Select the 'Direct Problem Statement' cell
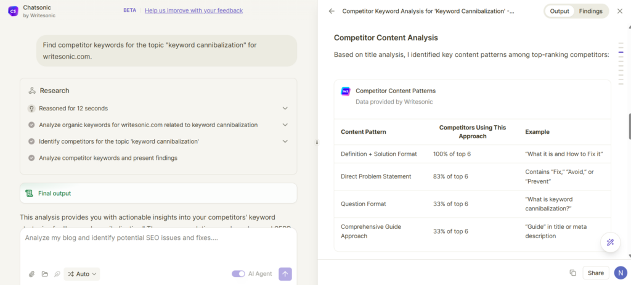Viewport: 631px width, 285px height. (x=376, y=176)
